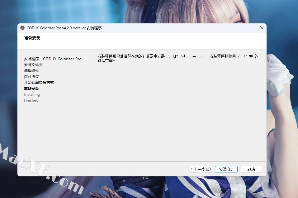The height and width of the screenshot is (198, 298).
Task: Click the 78.77 MB disk space text
Action: pos(245,56)
